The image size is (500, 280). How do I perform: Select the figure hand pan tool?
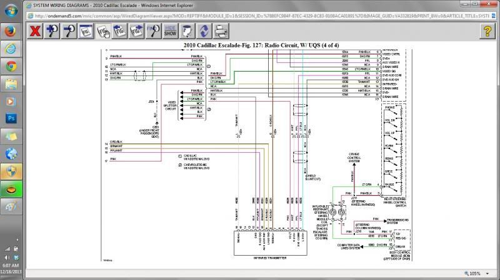tap(103, 31)
